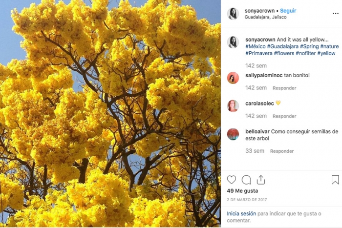View the 49 Me gusta likes list
342x228 pixels.
tap(242, 191)
